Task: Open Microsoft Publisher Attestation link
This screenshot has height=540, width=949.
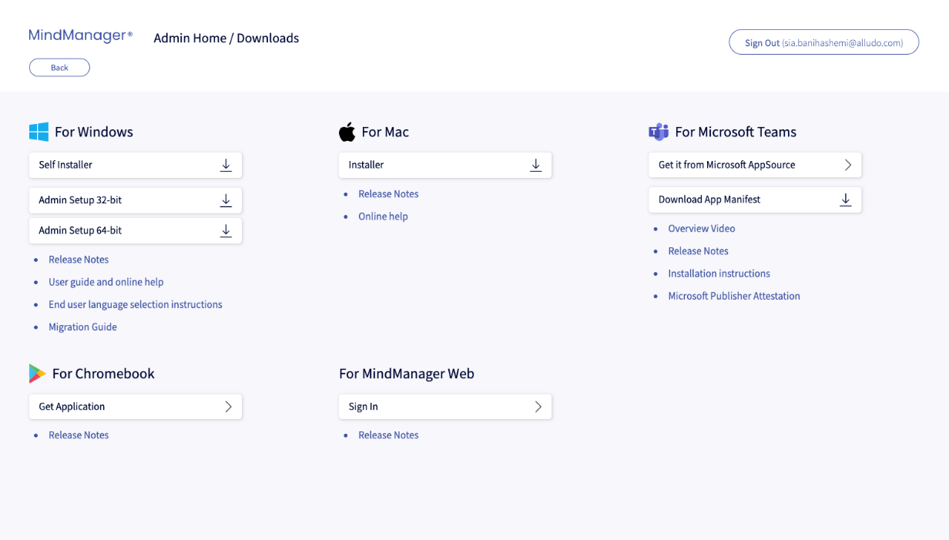Action: (x=734, y=296)
